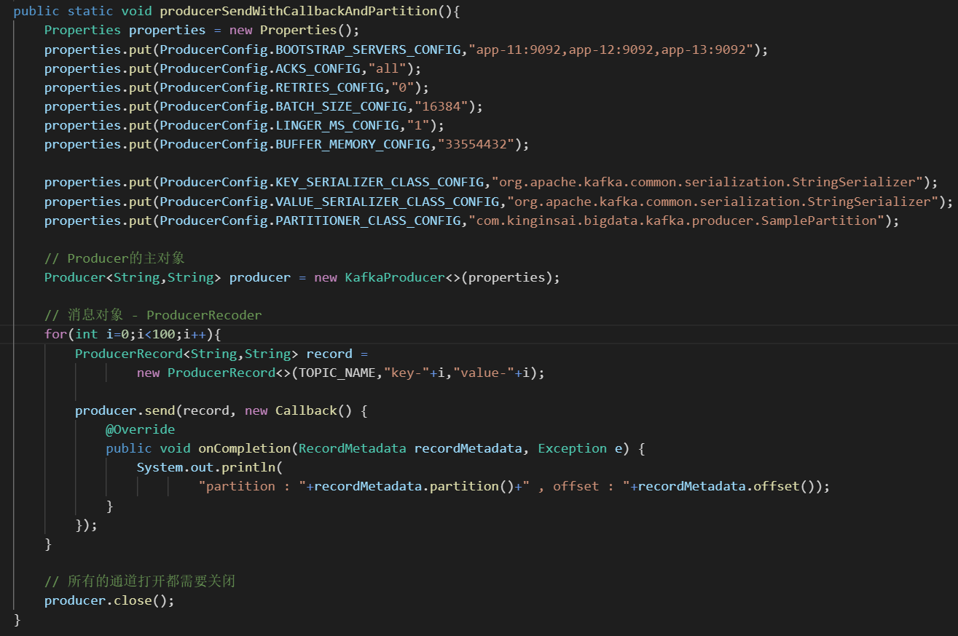Click the method name producerSendWithCallbackAndPartition
The height and width of the screenshot is (636, 958).
coord(298,11)
